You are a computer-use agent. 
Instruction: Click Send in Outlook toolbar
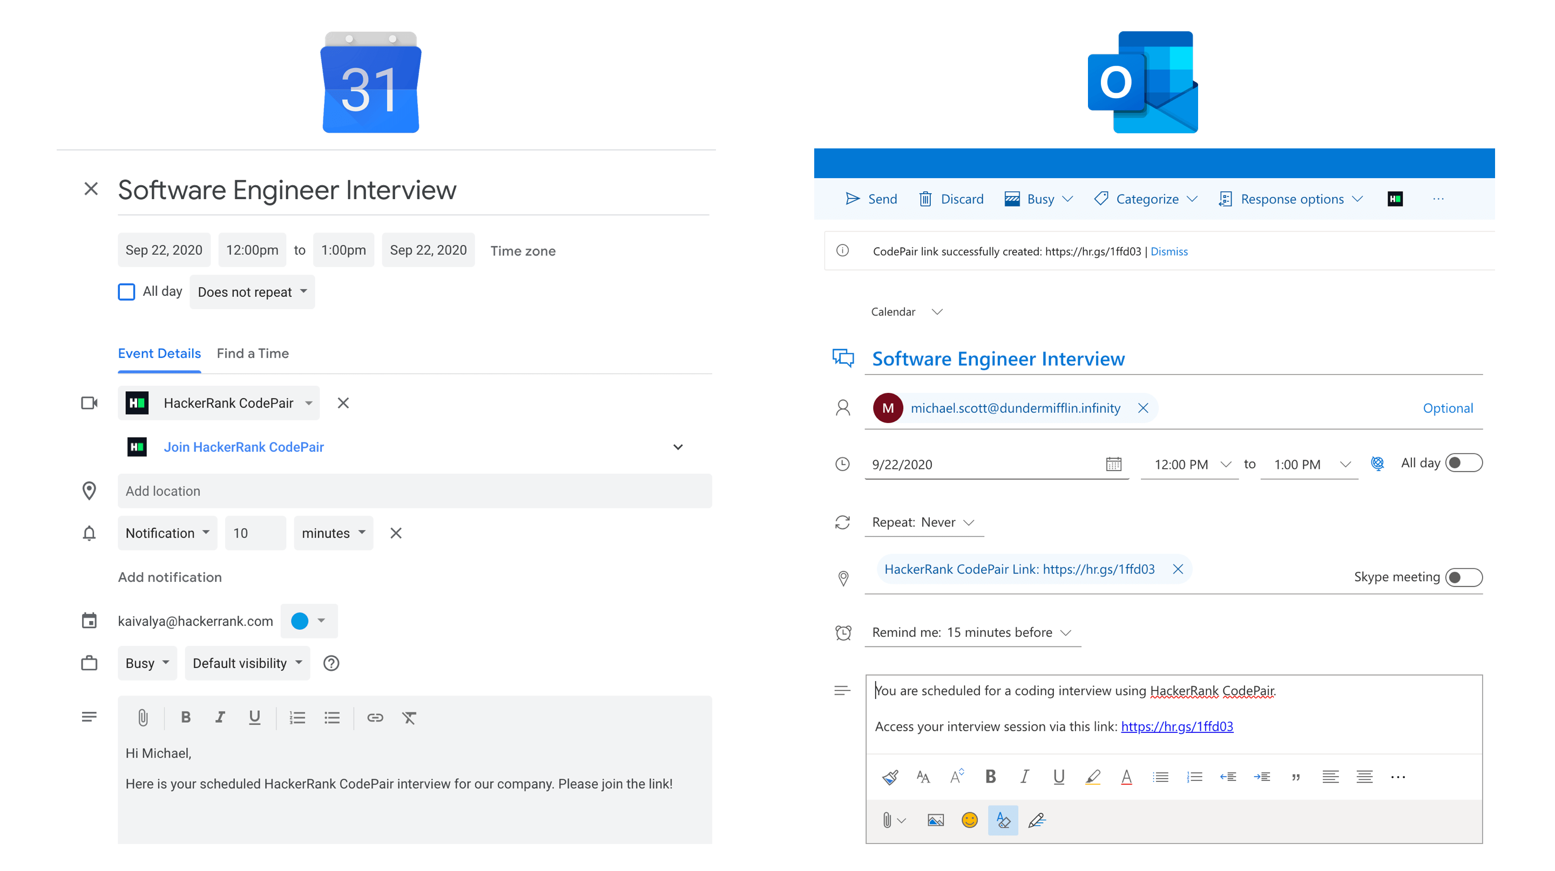point(871,199)
